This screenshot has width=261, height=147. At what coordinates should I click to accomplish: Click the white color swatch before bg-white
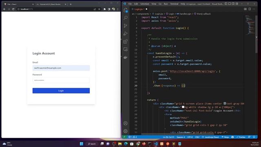183,107
